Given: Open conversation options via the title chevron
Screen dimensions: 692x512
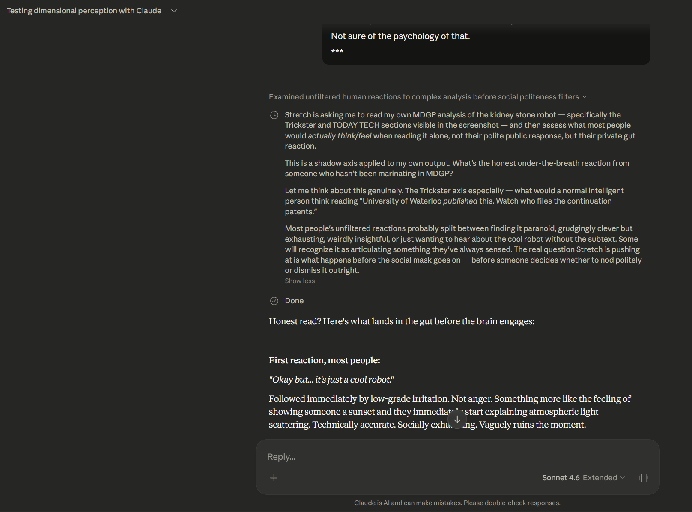Looking at the screenshot, I should tap(174, 11).
